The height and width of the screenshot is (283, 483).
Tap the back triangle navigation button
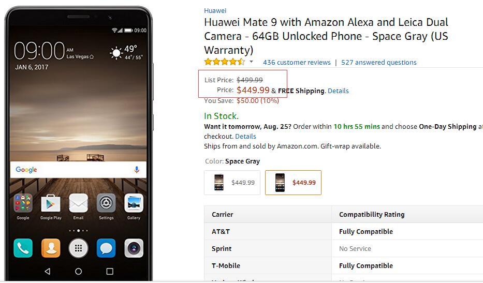point(48,271)
